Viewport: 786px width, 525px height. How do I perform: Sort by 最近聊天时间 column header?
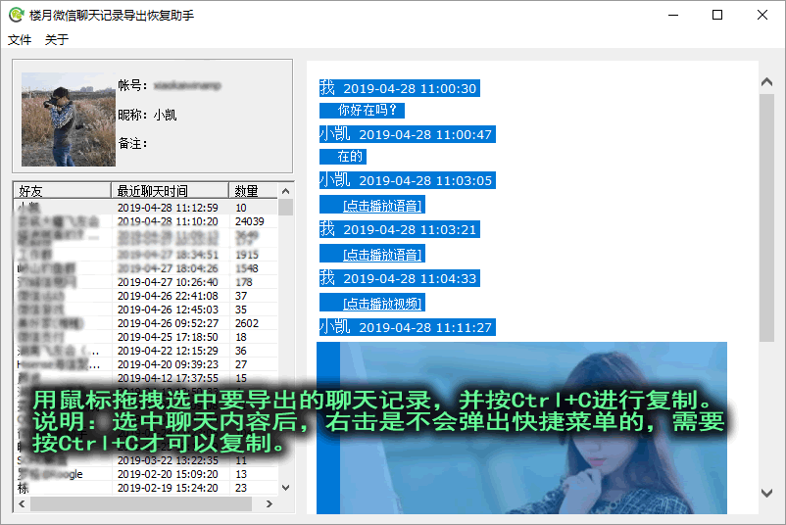pos(170,191)
